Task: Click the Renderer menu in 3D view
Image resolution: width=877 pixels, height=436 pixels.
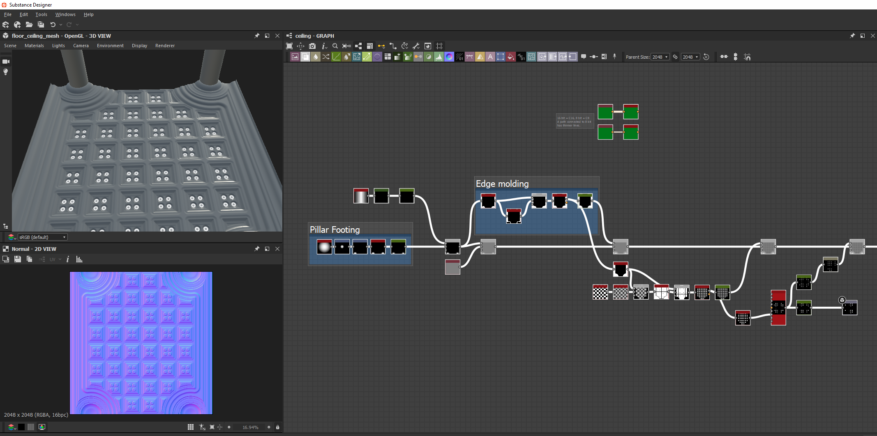Action: [x=165, y=46]
